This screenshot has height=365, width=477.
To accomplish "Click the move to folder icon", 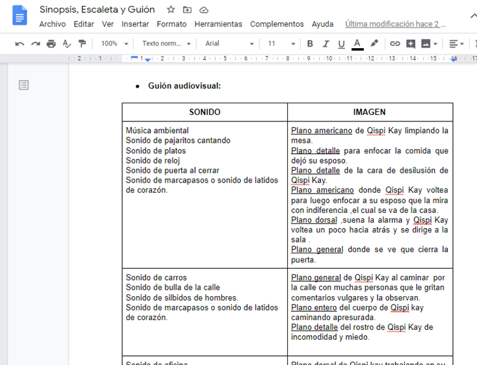I will [187, 10].
